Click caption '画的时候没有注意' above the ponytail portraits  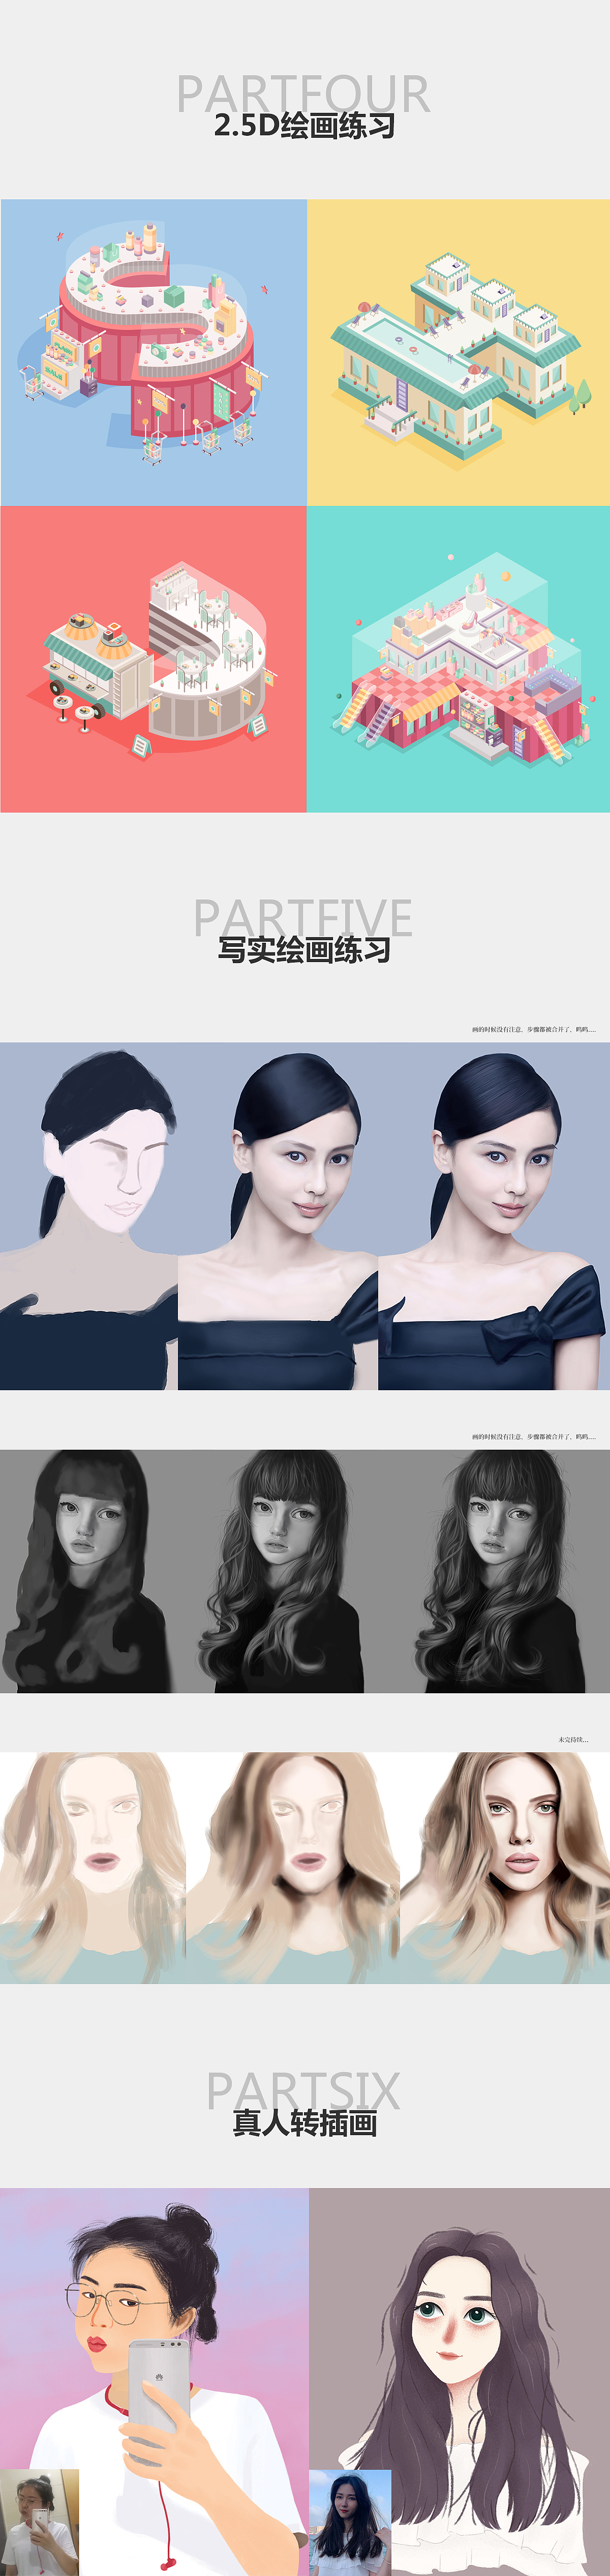click(x=534, y=1029)
